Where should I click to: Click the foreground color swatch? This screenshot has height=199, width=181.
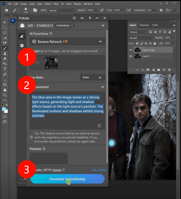[4, 109]
